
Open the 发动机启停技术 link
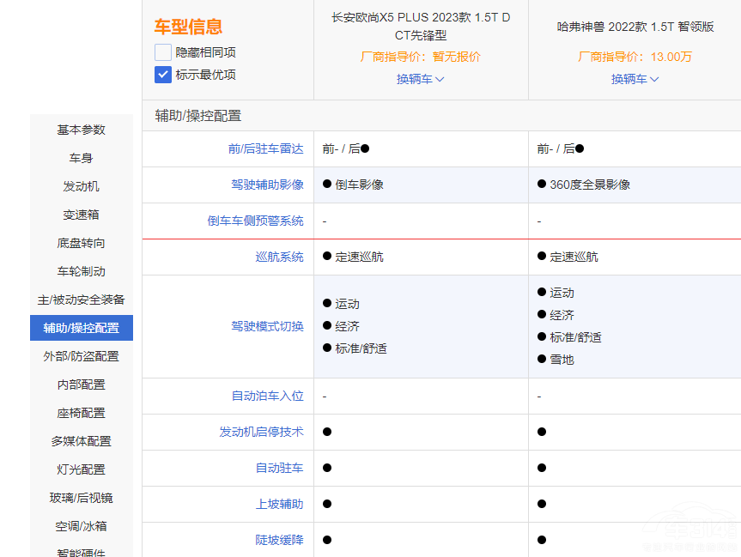click(x=261, y=432)
